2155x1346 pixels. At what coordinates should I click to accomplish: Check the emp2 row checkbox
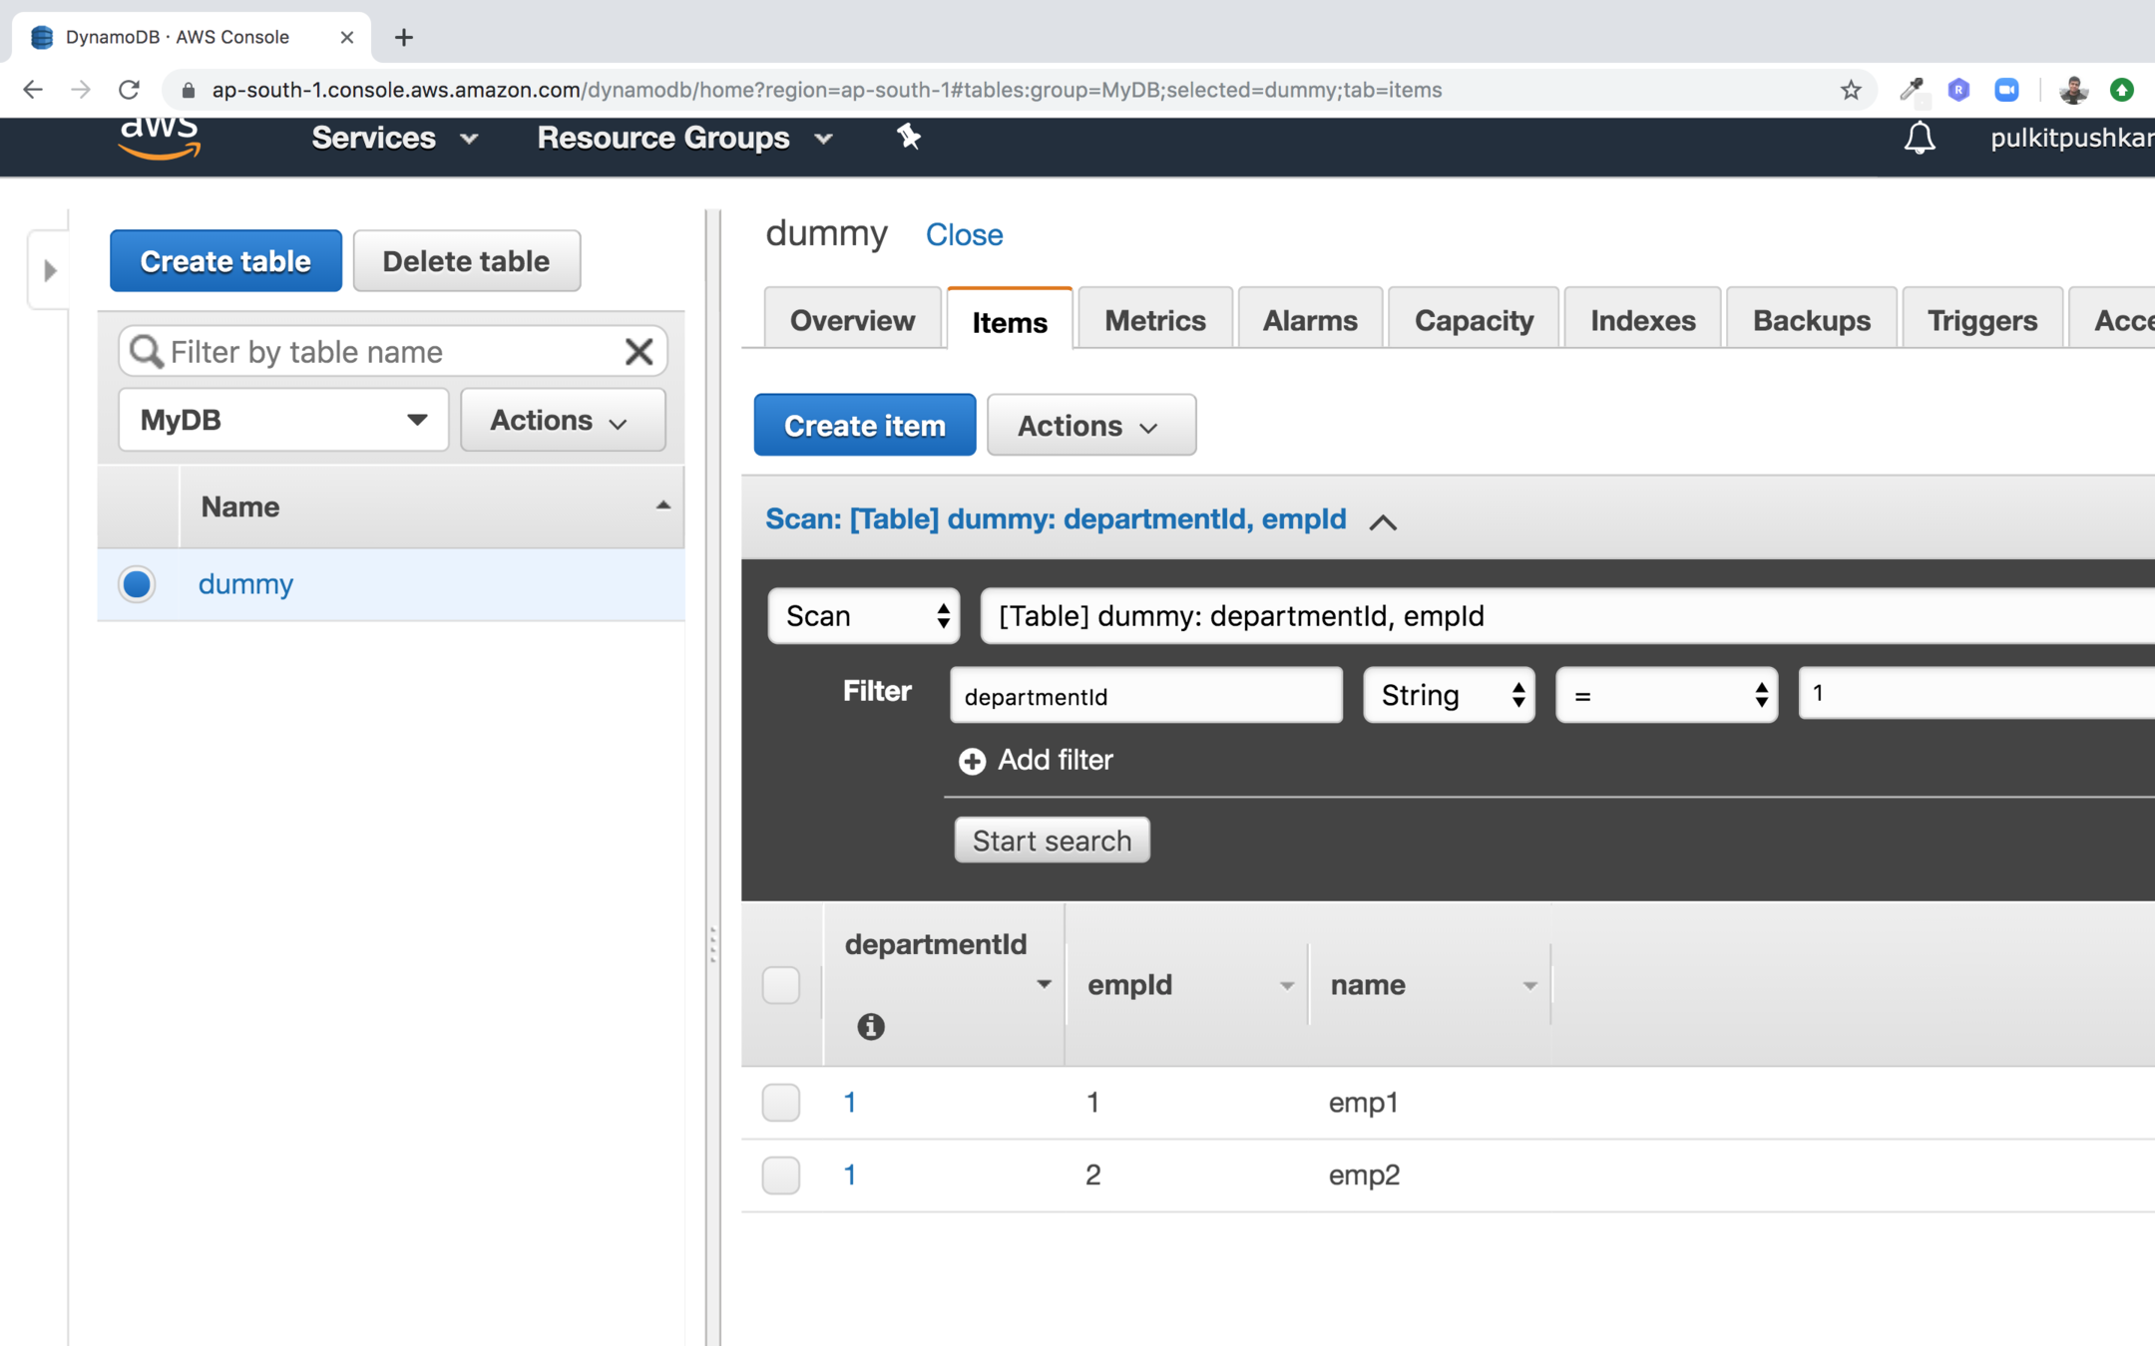point(780,1175)
